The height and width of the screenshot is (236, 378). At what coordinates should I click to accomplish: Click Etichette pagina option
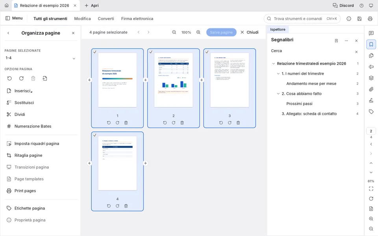point(30,208)
